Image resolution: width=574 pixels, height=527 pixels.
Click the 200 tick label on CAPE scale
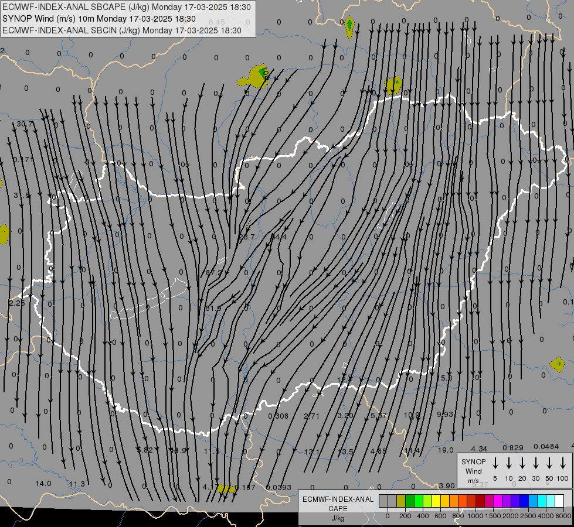click(x=405, y=516)
